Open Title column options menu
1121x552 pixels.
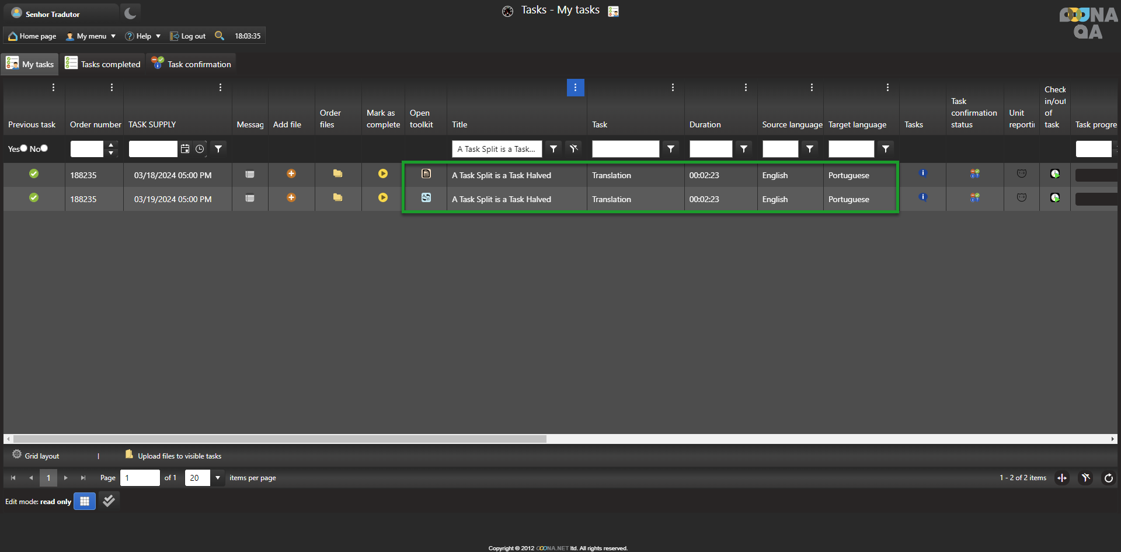[575, 88]
